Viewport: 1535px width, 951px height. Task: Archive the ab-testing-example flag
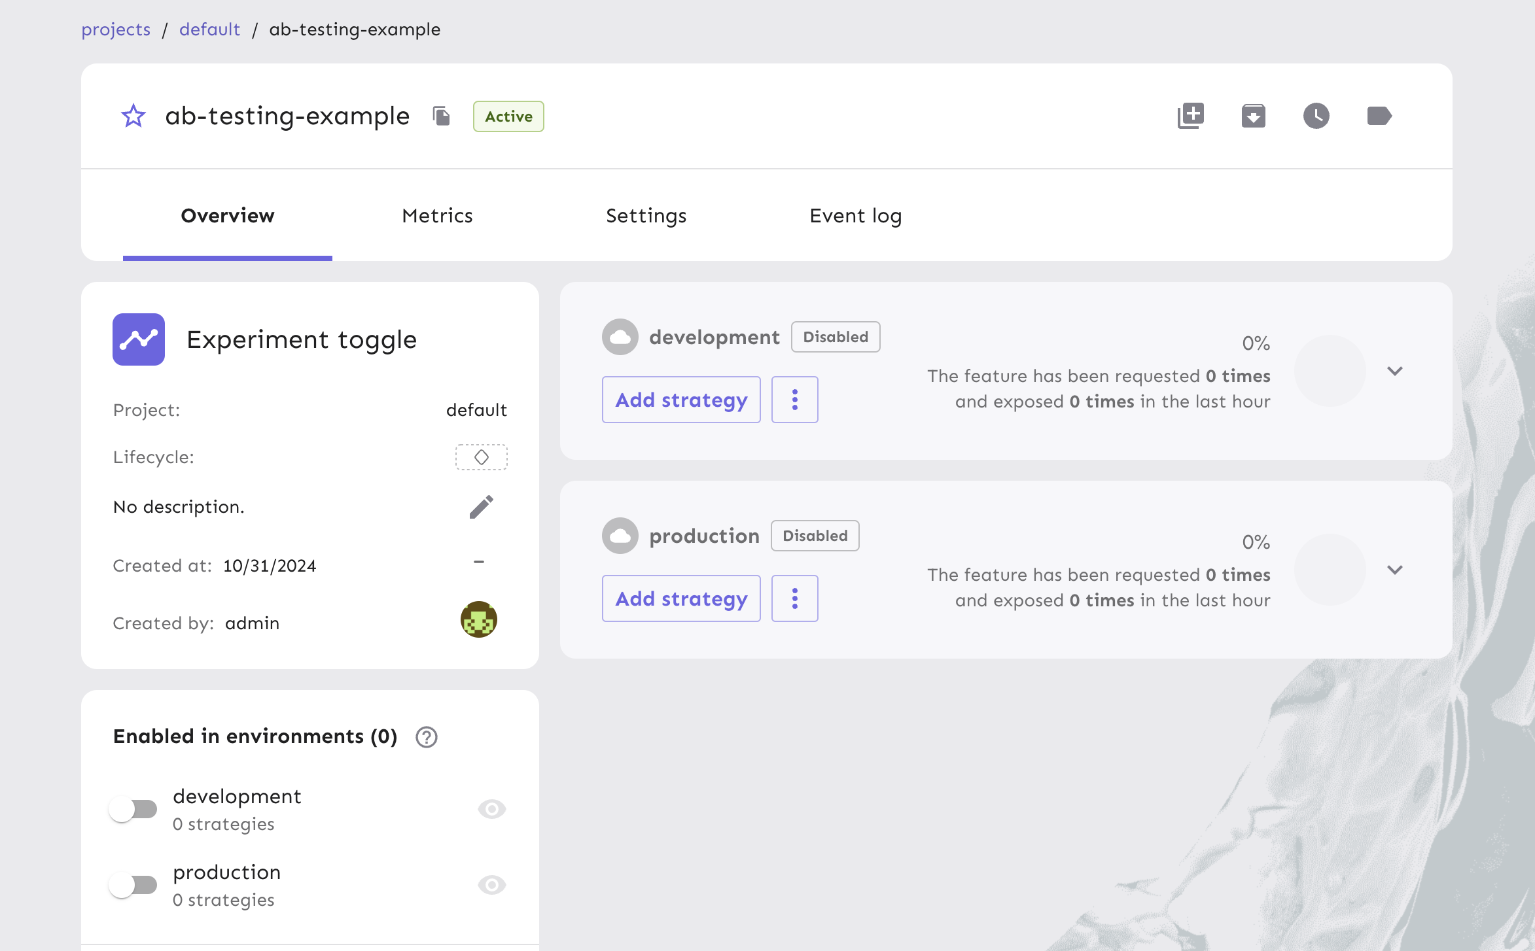pyautogui.click(x=1253, y=116)
